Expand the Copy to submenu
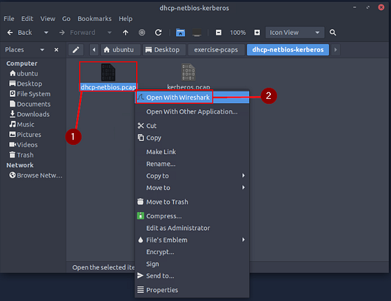The image size is (391, 301). (192, 176)
